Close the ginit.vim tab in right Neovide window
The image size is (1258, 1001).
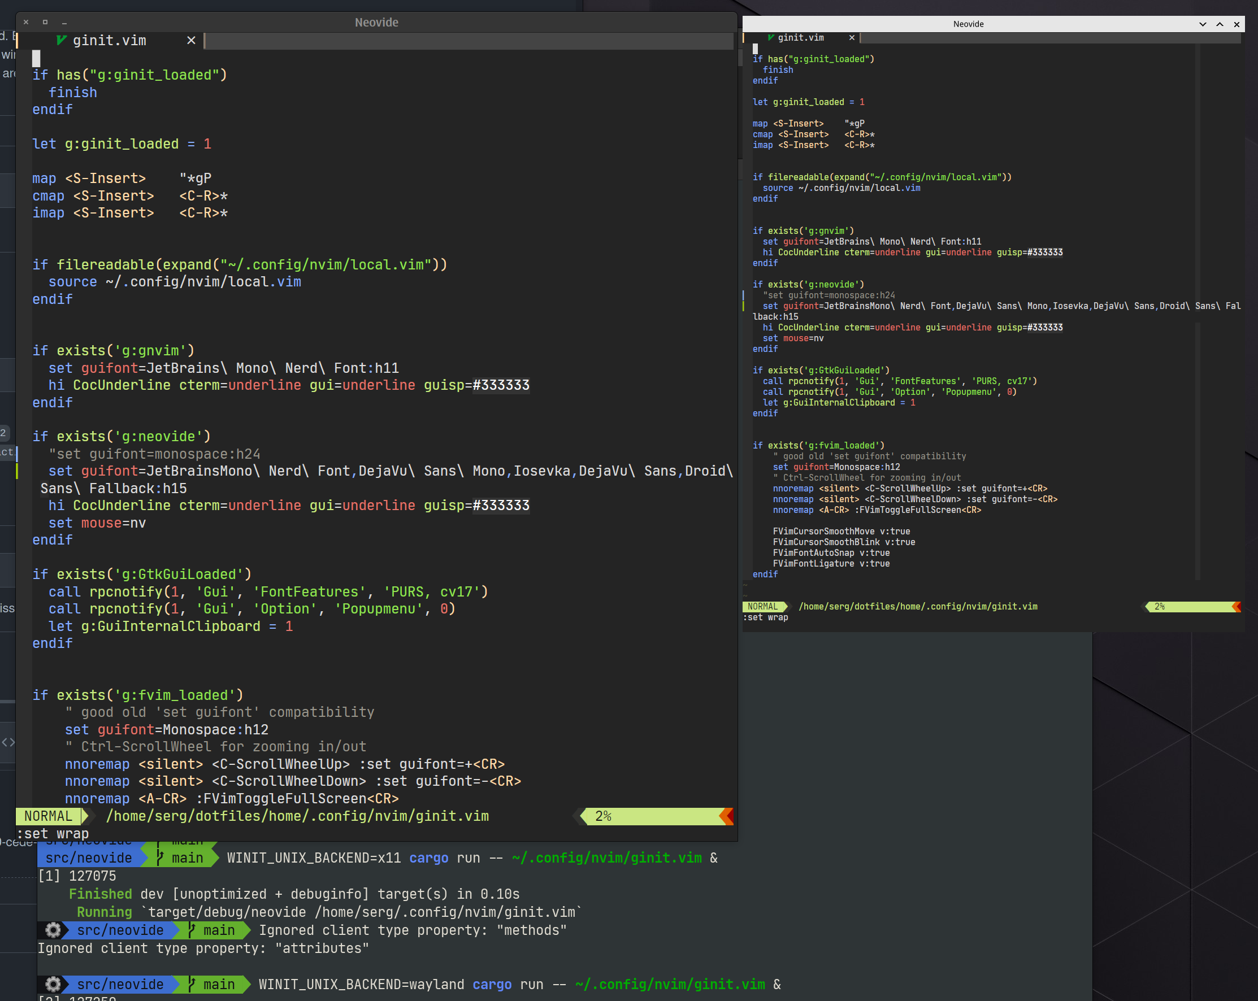(x=852, y=37)
